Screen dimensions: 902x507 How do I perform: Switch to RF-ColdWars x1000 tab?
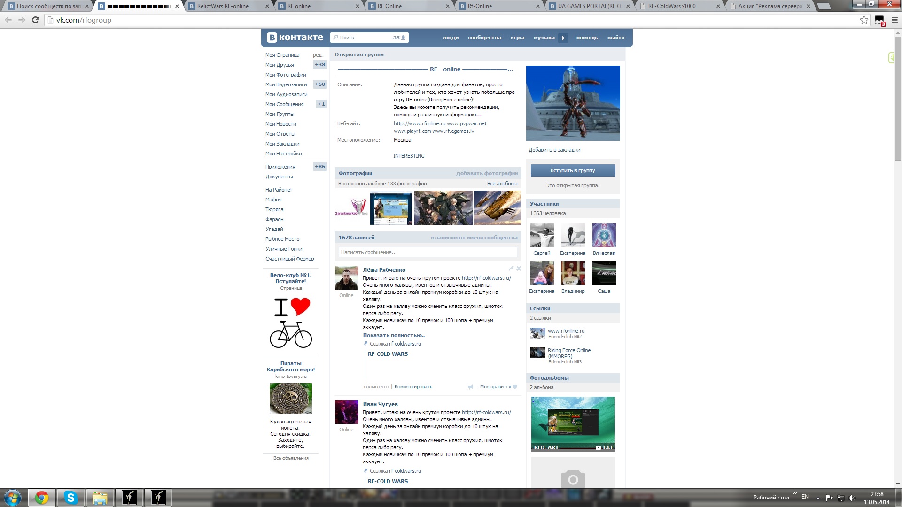pyautogui.click(x=680, y=6)
